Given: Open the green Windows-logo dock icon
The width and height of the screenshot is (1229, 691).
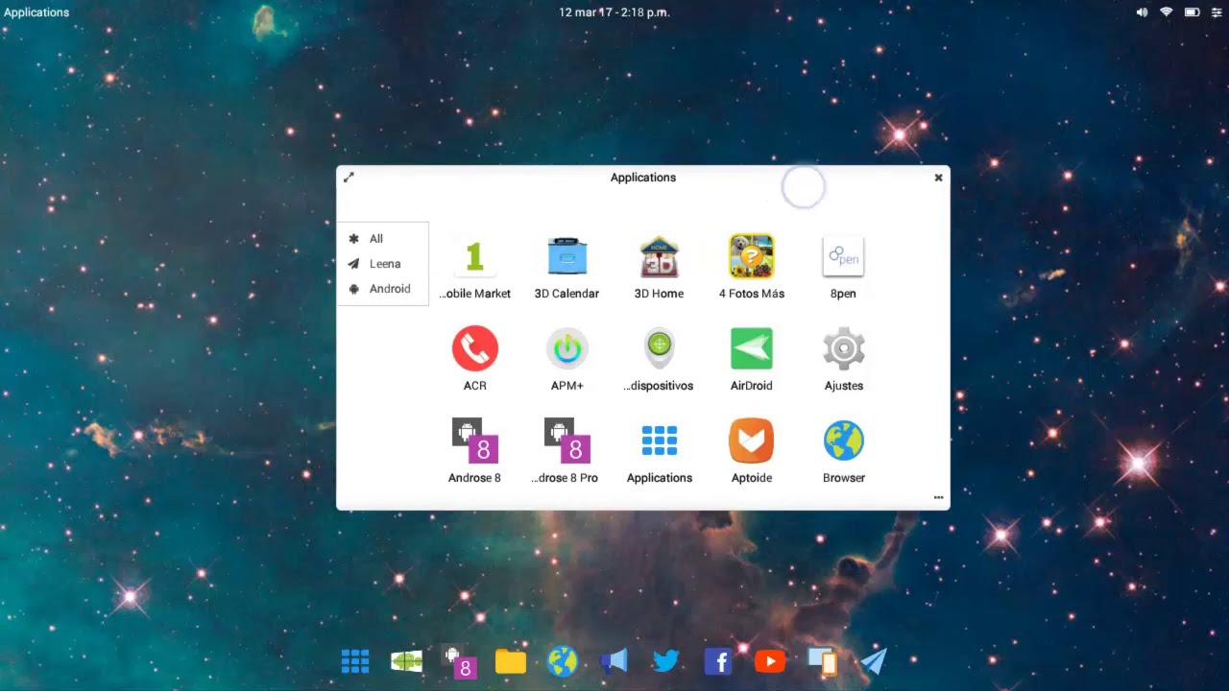Looking at the screenshot, I should 407,661.
